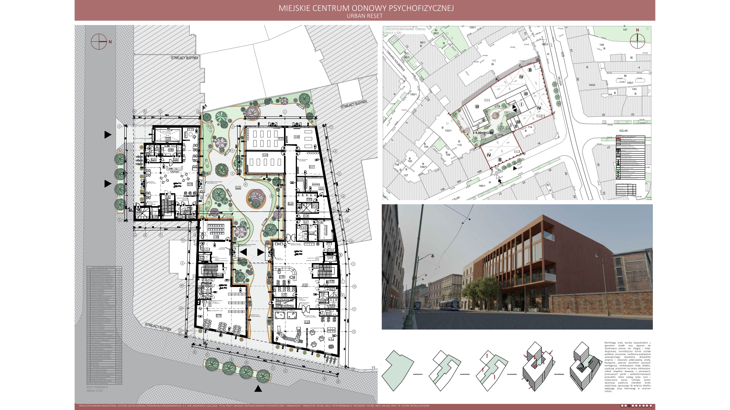Click the black entrance arrow below the south facade

tap(258, 389)
